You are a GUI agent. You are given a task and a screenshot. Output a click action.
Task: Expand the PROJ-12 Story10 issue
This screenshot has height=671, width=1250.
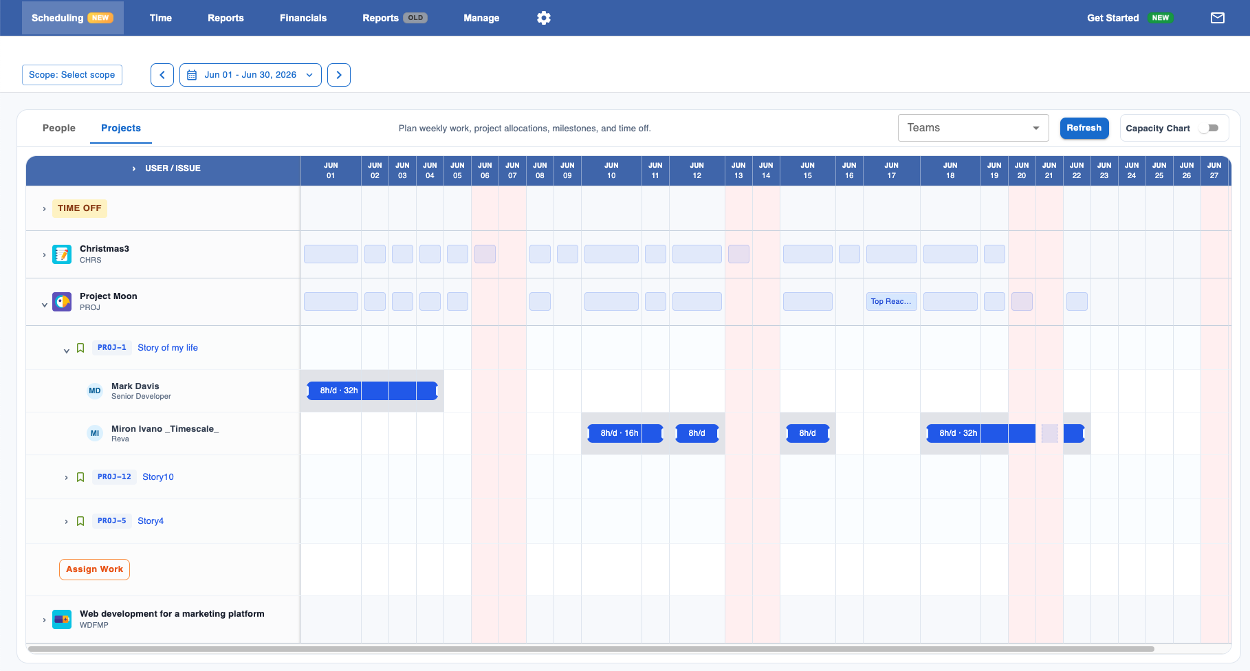click(x=67, y=478)
